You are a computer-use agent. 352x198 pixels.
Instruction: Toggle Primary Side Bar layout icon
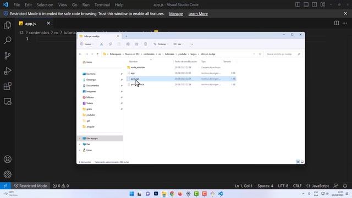pos(298,4)
